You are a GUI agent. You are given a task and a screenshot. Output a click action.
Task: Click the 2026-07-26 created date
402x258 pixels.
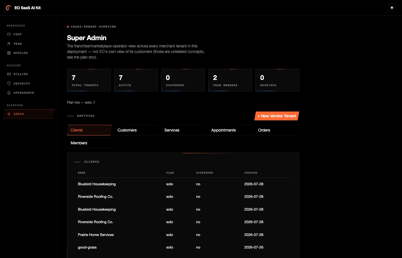point(254,247)
